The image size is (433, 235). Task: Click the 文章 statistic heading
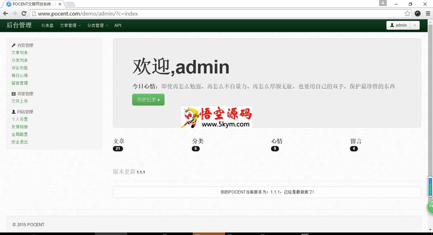tap(119, 141)
